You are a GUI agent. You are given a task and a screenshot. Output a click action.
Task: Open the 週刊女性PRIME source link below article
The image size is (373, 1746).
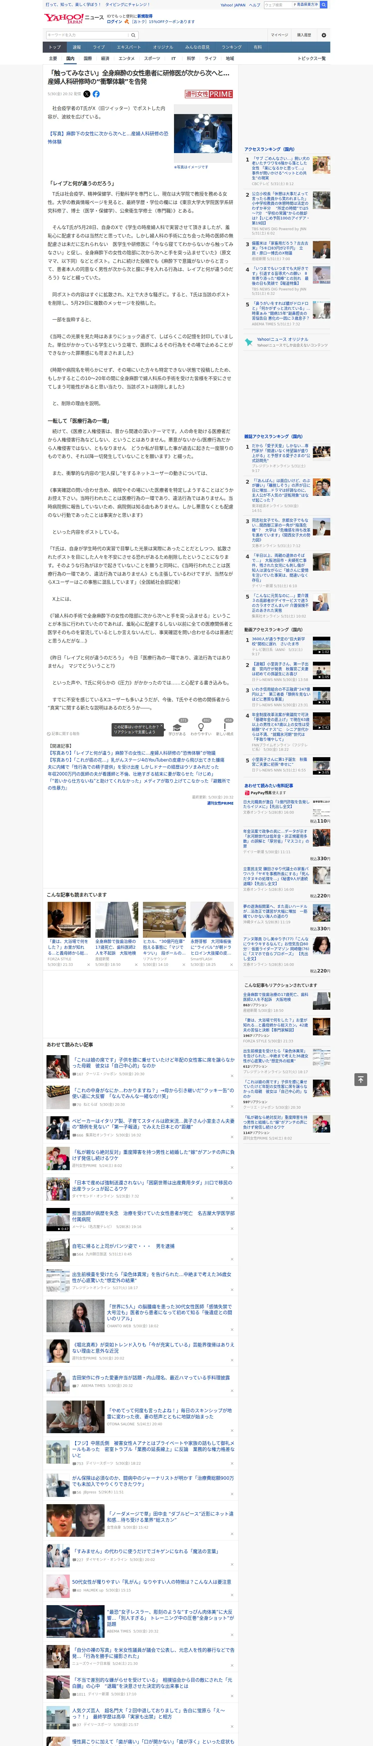(220, 803)
